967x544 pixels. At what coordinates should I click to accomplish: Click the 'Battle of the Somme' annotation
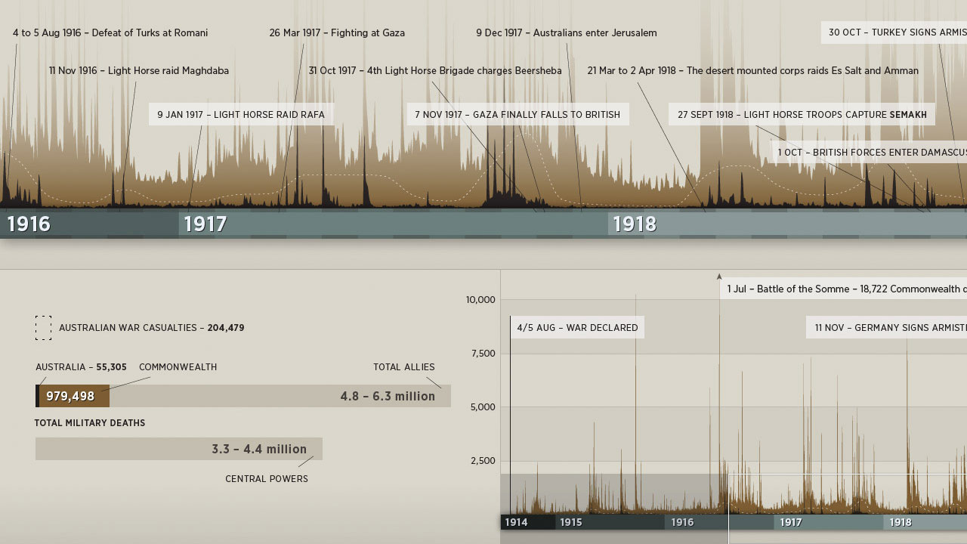tap(843, 289)
